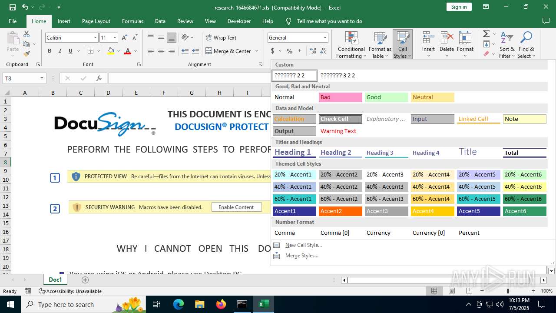Open Font settings dialog launcher
556x313 pixels.
click(139, 64)
